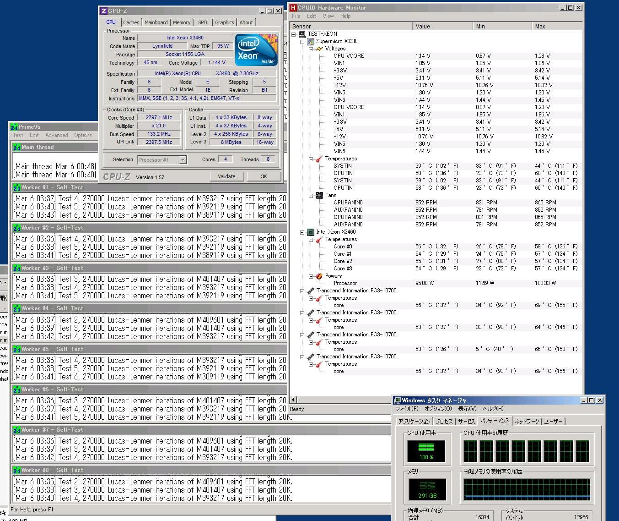Collapse the first Transcend PC3-10700 node
The image size is (619, 521).
pos(302,291)
